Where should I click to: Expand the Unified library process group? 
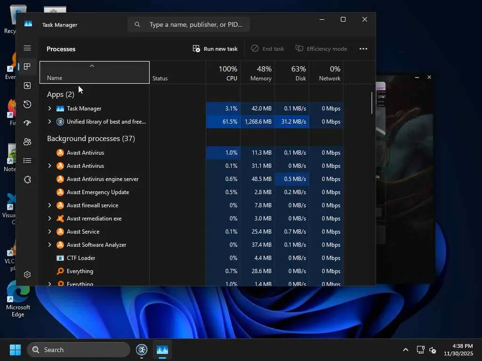pos(49,122)
